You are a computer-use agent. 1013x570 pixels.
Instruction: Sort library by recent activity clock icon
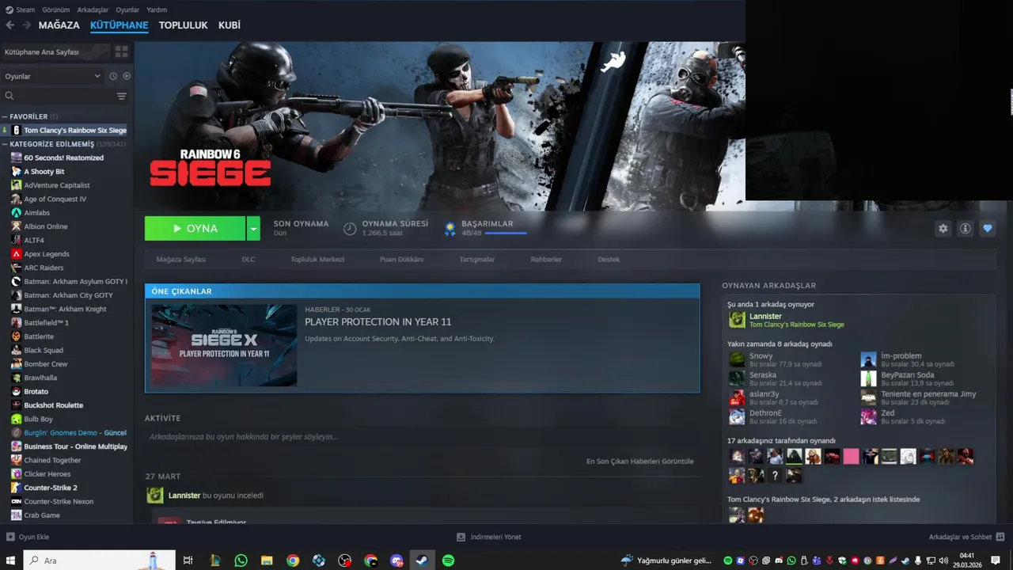pos(113,76)
